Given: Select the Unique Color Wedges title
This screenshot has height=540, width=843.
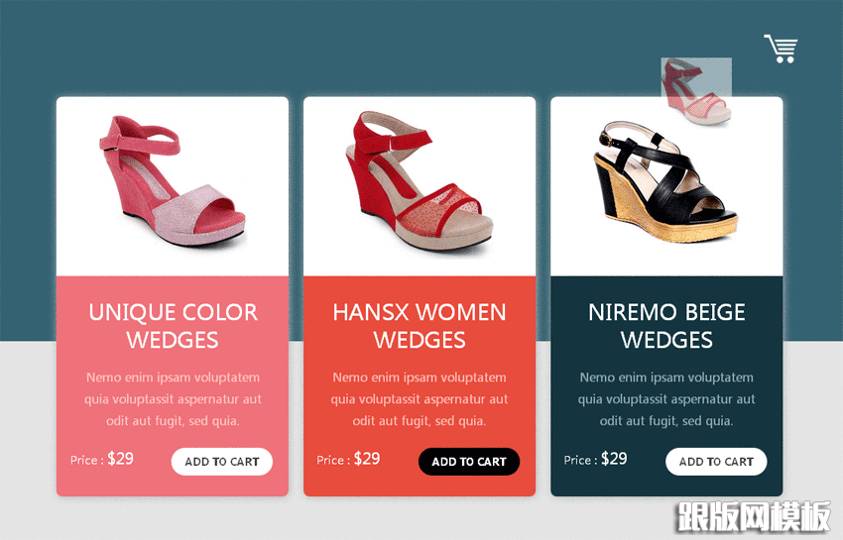Looking at the screenshot, I should [173, 326].
